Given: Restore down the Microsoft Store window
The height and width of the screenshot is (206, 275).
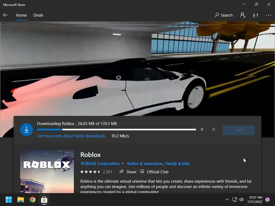Looking at the screenshot, I should (256, 4).
